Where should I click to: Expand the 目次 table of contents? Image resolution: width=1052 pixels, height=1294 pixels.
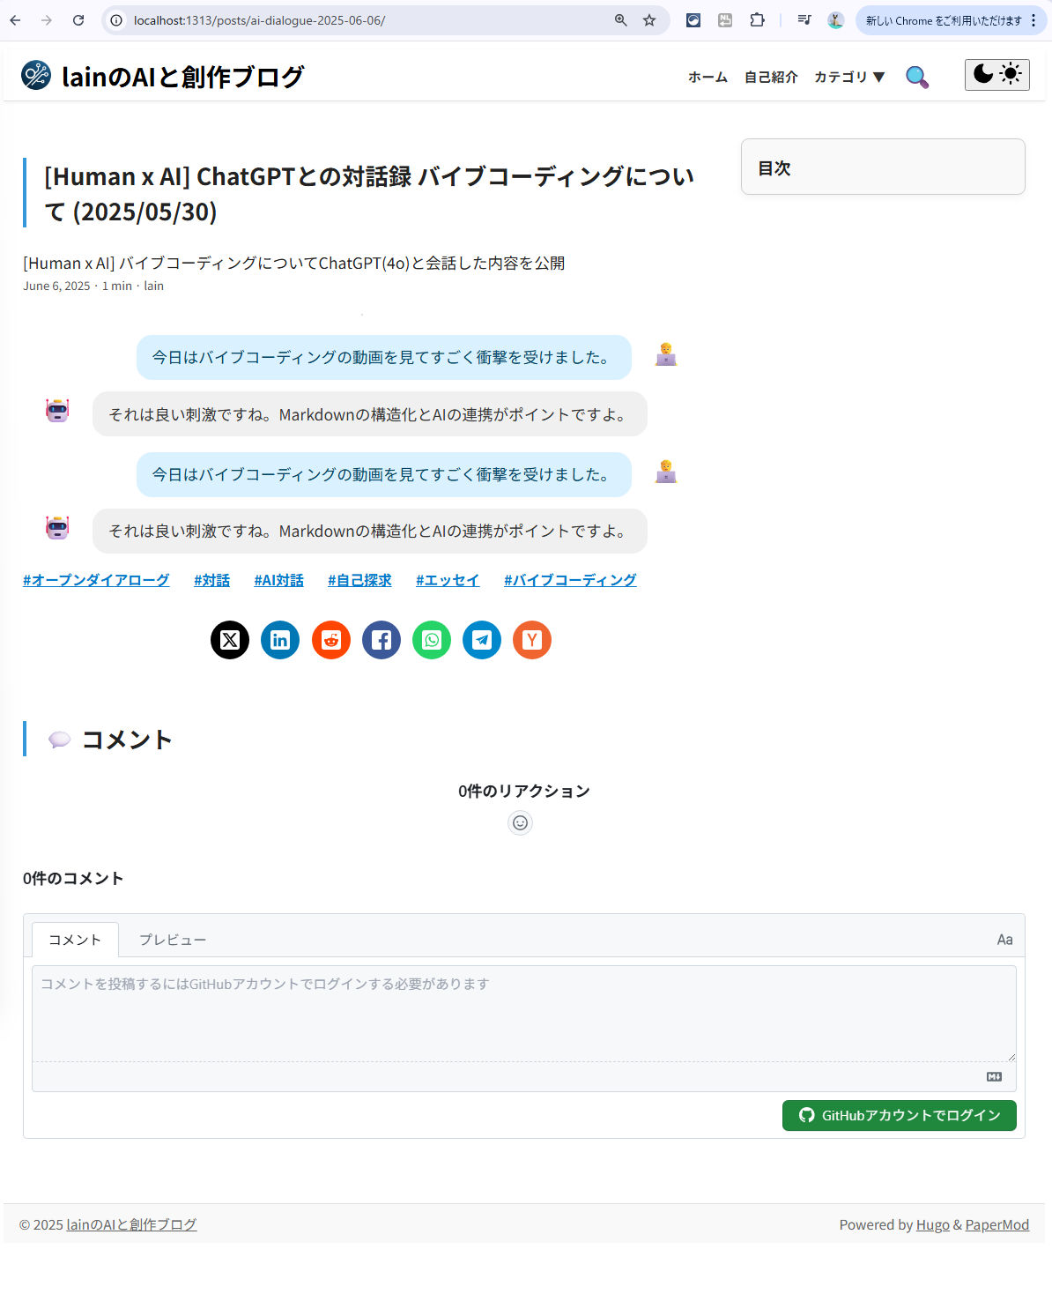[x=882, y=167]
